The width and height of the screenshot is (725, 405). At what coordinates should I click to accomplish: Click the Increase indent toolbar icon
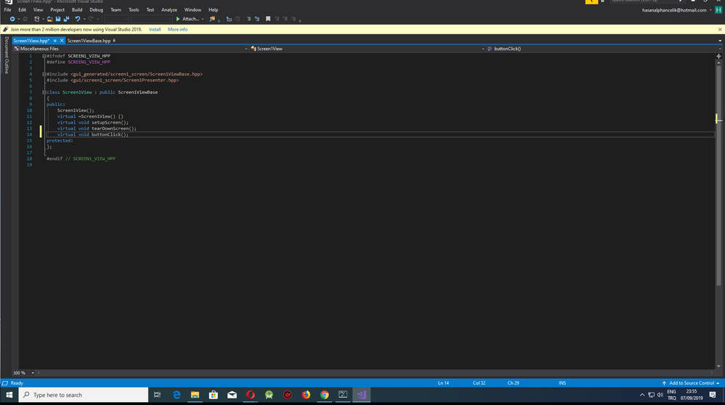[256, 19]
